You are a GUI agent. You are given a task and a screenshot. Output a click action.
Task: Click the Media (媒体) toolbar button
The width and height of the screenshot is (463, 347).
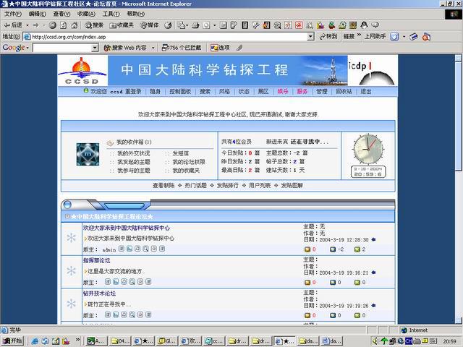pyautogui.click(x=149, y=25)
